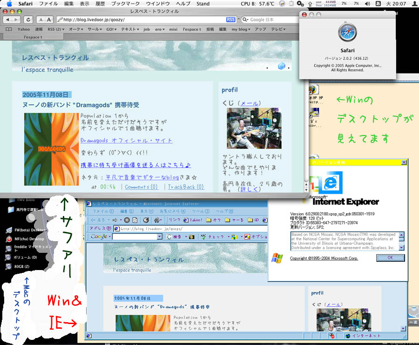Open the ブックマーク menu in Mac menu bar

coord(125,4)
